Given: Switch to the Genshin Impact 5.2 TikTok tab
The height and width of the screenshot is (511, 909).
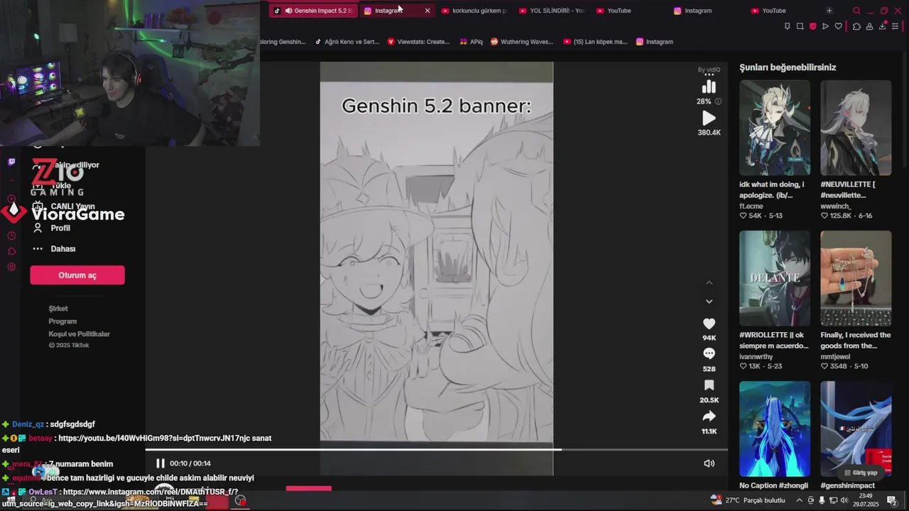Looking at the screenshot, I should click(x=313, y=11).
